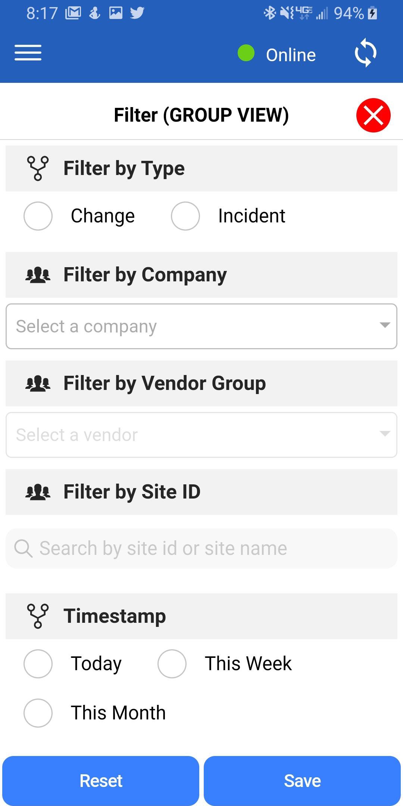Choose the Today timestamp option

(38, 664)
